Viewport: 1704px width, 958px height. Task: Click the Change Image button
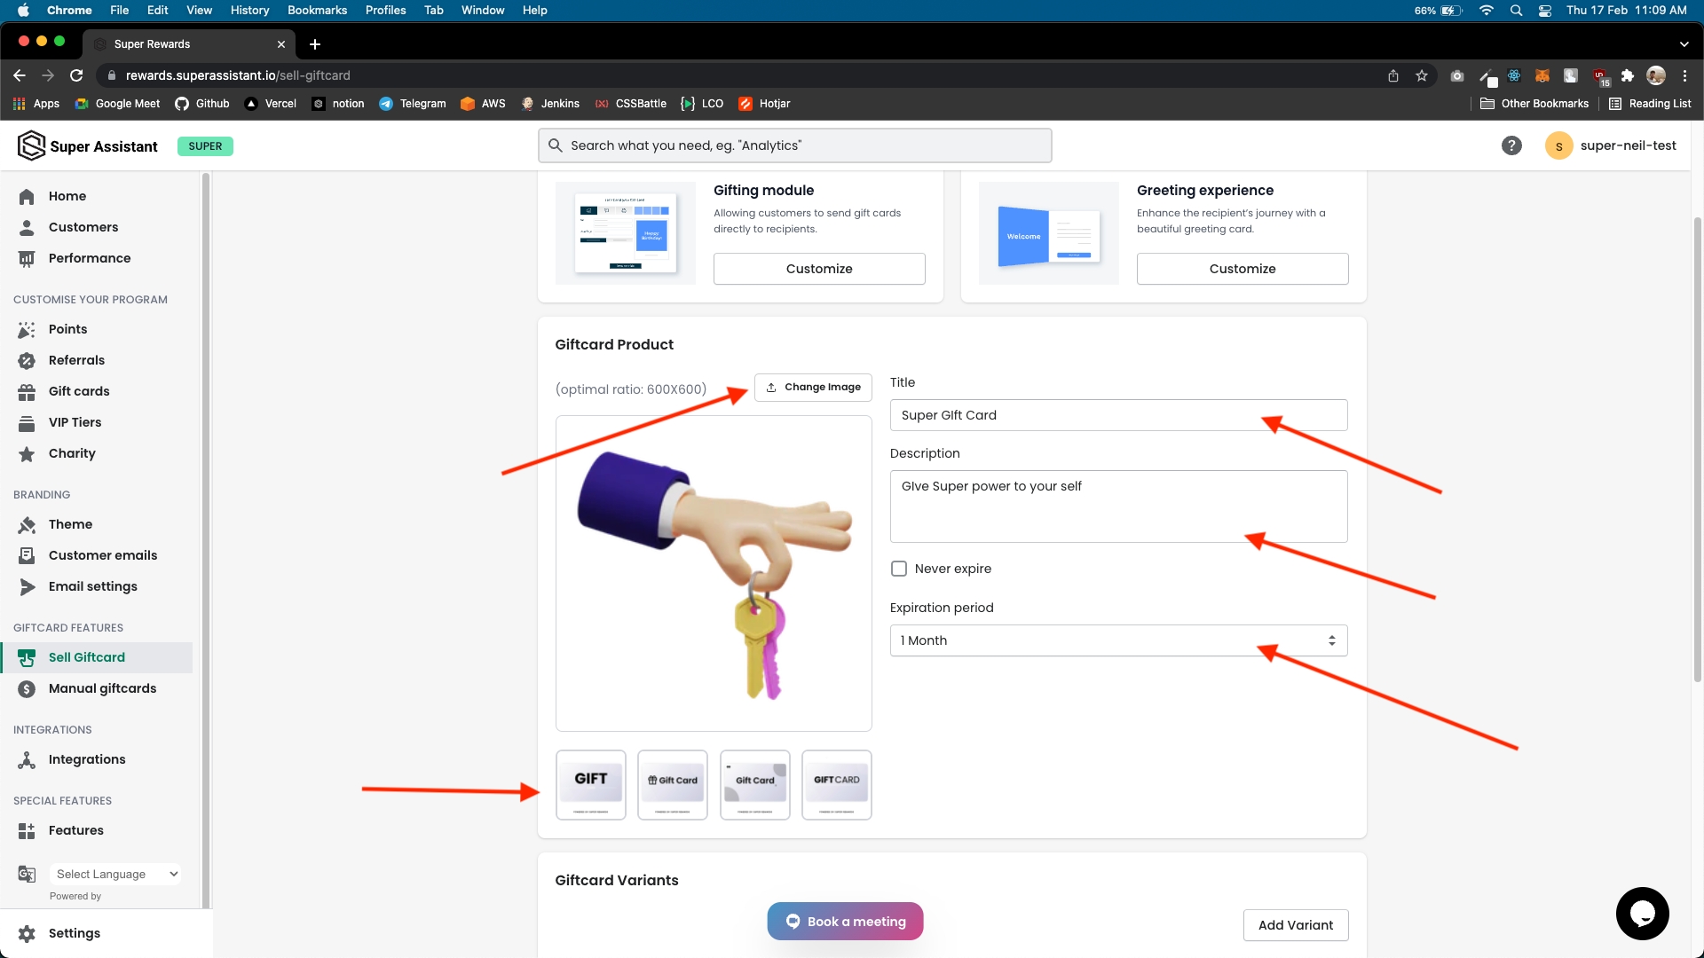click(813, 387)
